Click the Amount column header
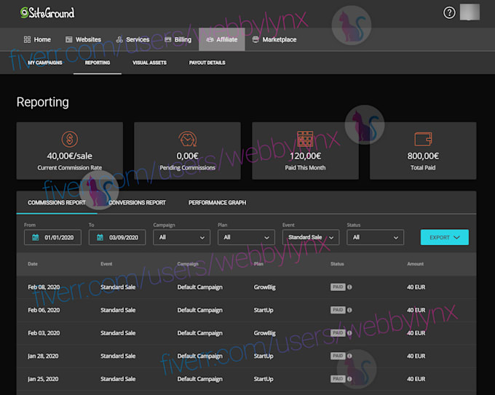 click(x=416, y=264)
